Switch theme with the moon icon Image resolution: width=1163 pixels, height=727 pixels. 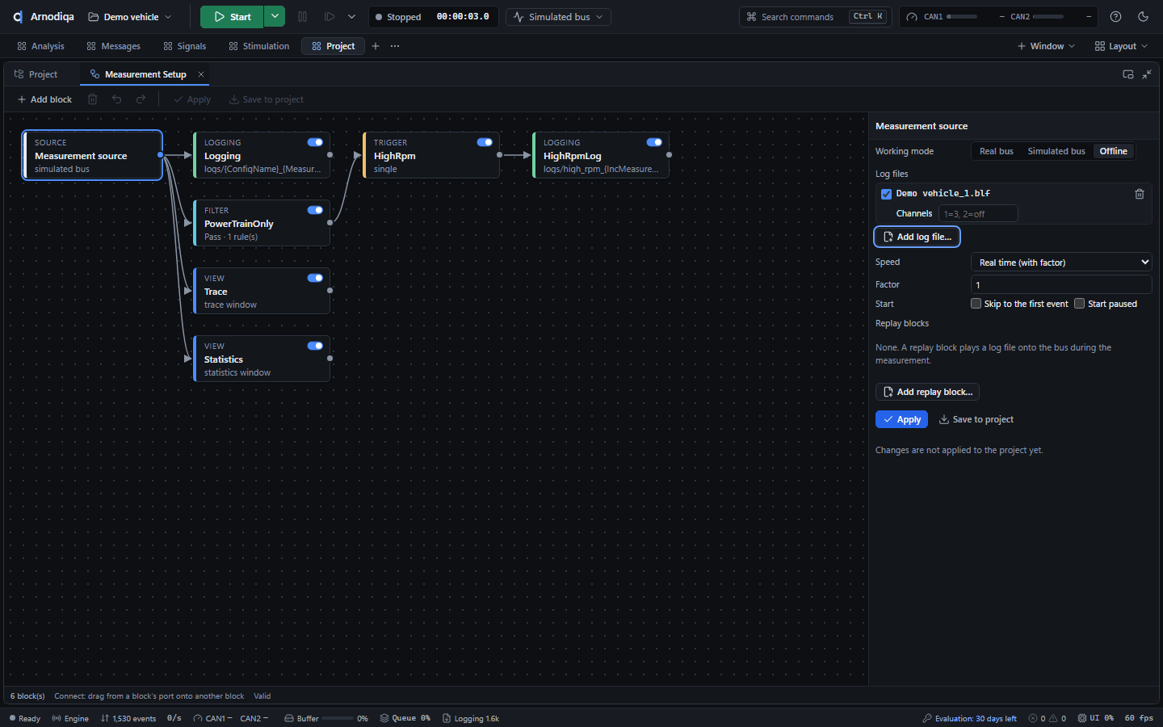click(1143, 17)
